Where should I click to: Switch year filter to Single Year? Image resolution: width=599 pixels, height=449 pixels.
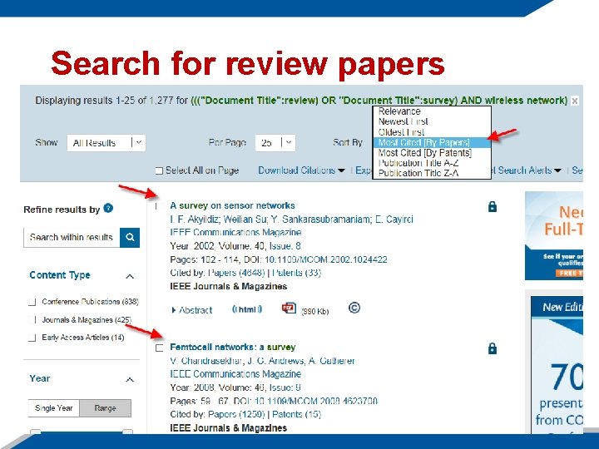[54, 408]
